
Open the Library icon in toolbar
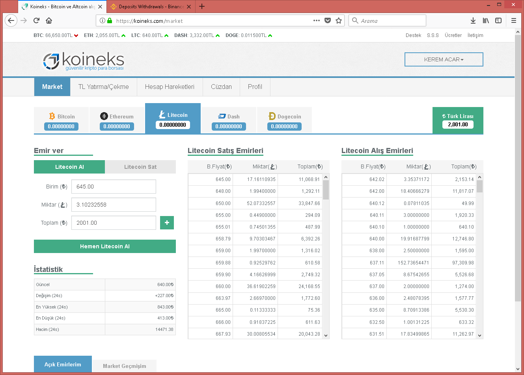click(x=486, y=20)
